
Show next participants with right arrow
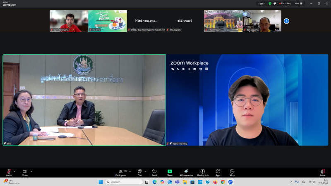[286, 21]
